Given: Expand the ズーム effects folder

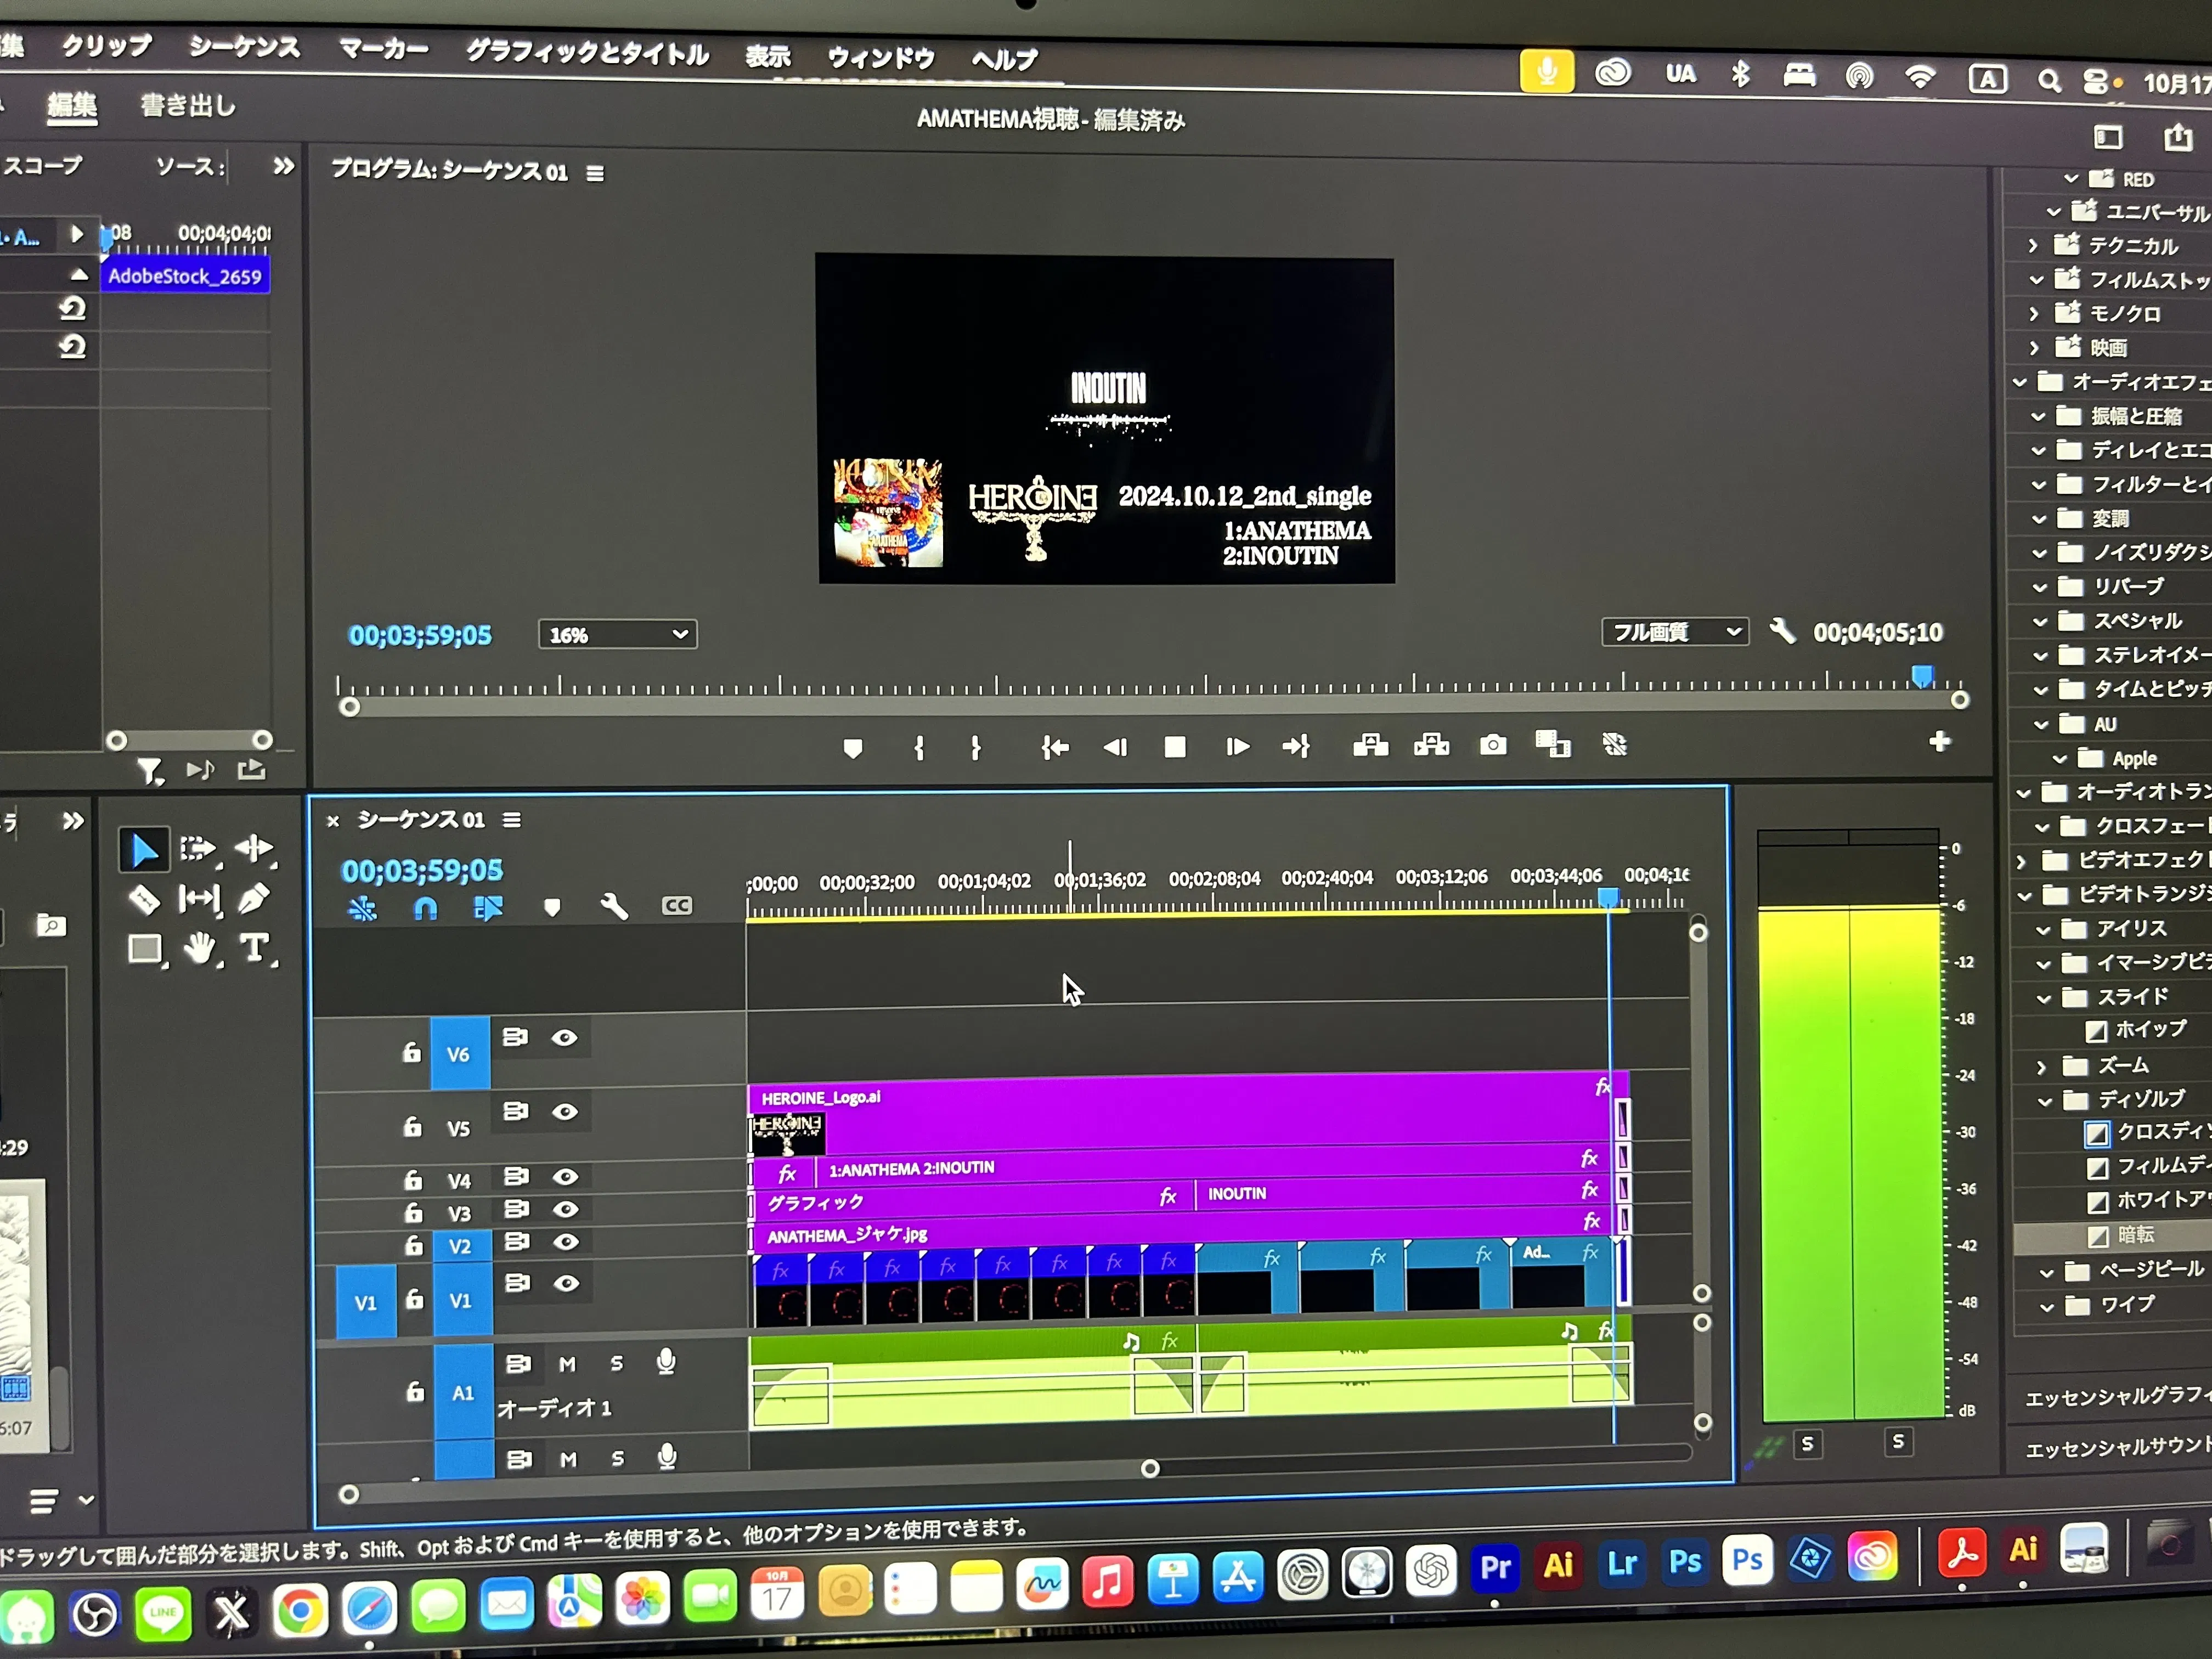Looking at the screenshot, I should (2041, 1066).
